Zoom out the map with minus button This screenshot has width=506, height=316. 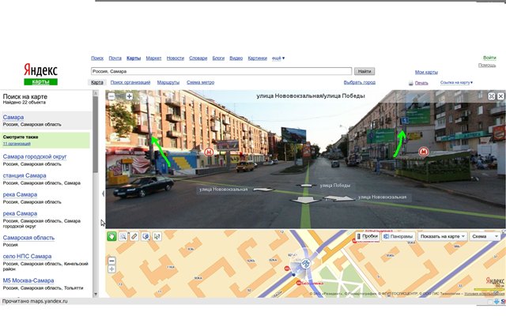click(111, 261)
